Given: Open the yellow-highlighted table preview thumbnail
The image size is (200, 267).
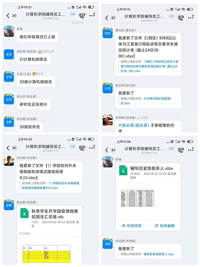Looking at the screenshot, I should (46, 254).
